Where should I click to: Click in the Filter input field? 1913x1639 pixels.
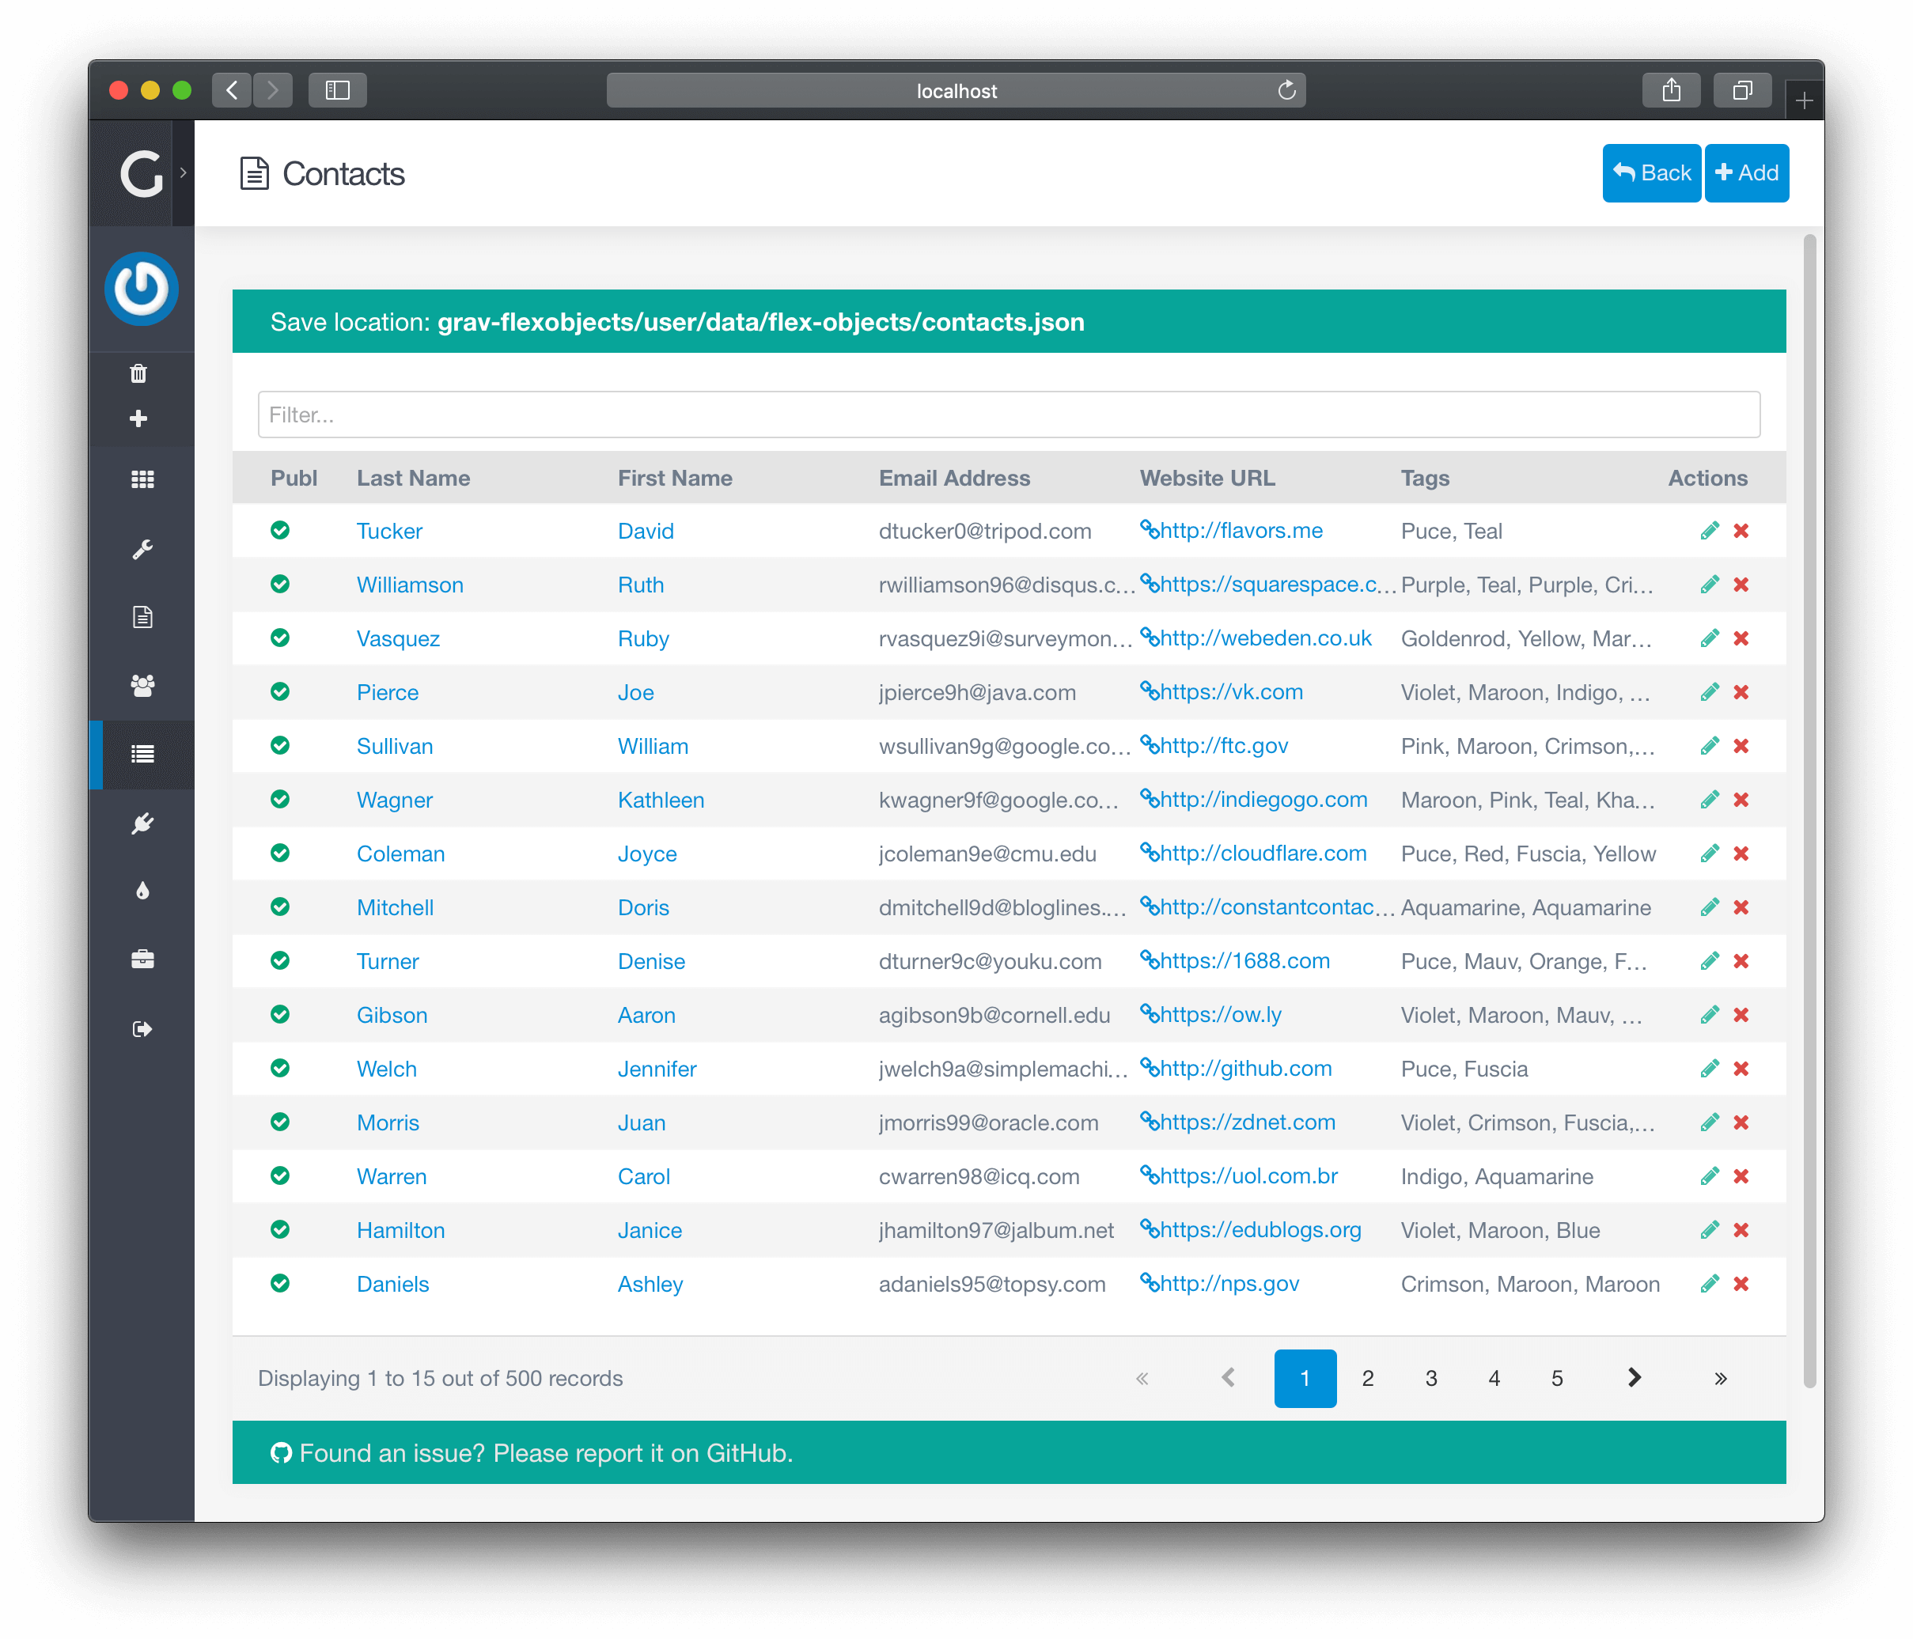point(1008,415)
